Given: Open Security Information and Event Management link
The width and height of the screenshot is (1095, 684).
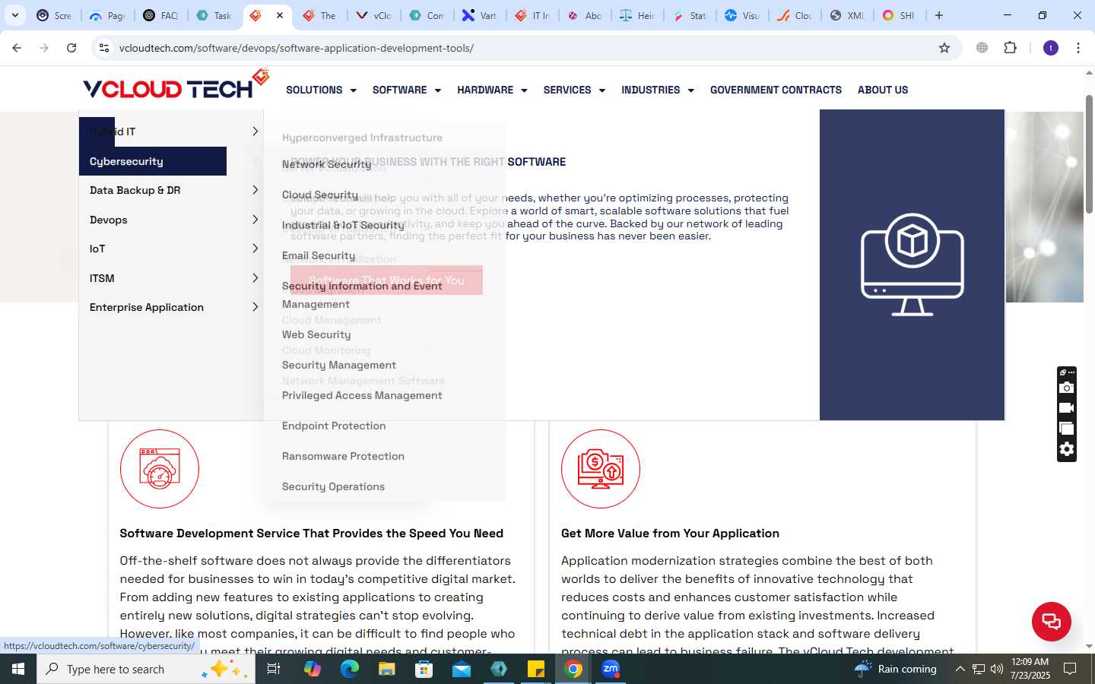Looking at the screenshot, I should 362,295.
